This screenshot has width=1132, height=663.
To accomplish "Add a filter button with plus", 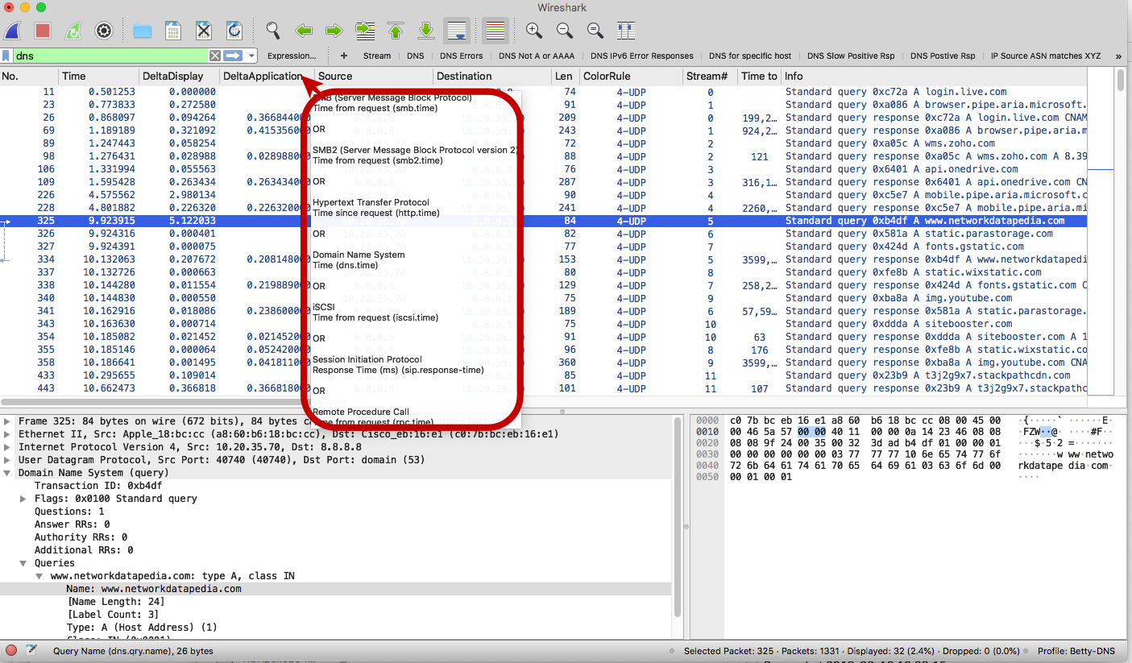I will [344, 56].
